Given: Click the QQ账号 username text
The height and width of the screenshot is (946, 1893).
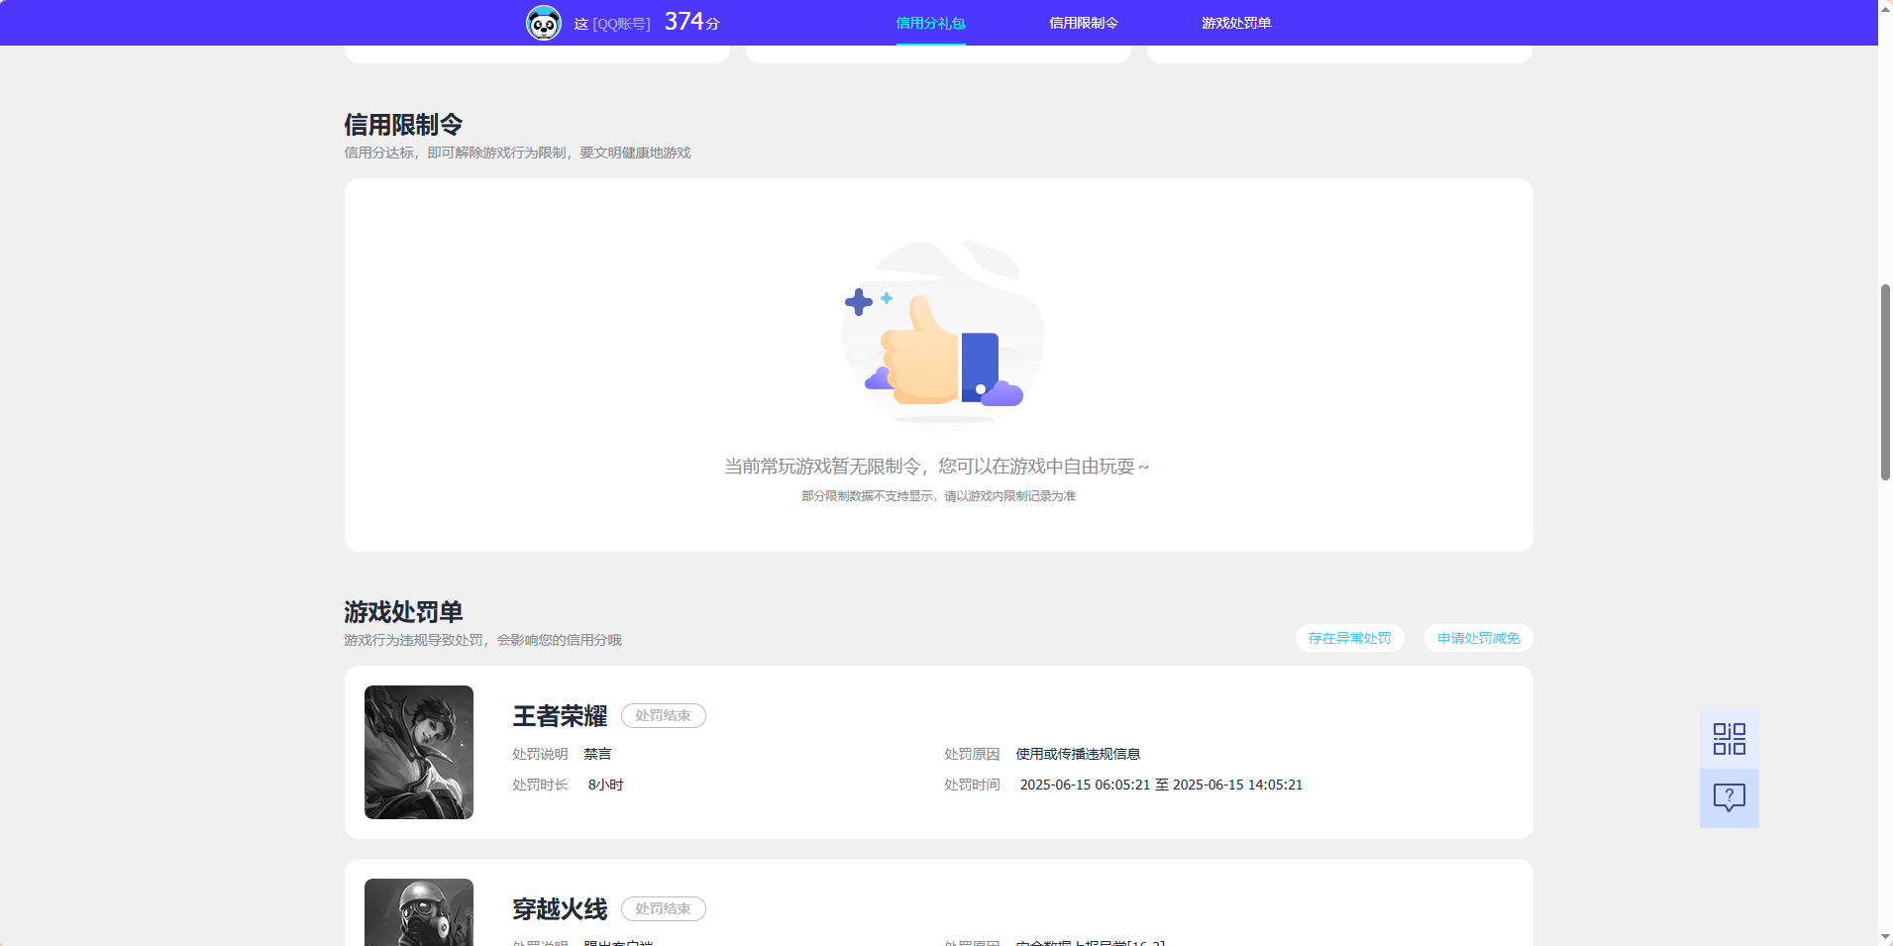Looking at the screenshot, I should [x=612, y=24].
